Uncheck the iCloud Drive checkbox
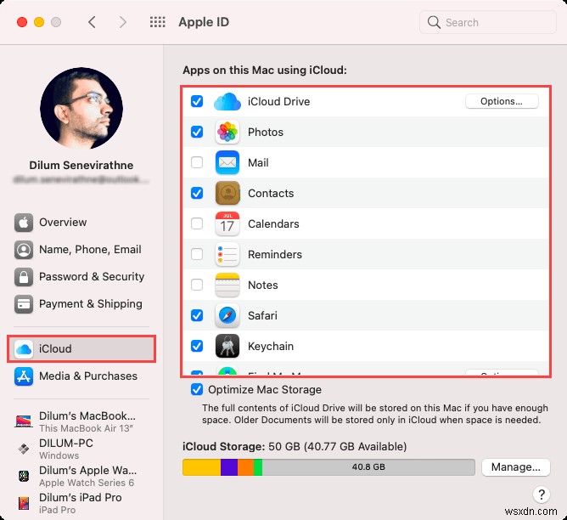Screen dimensions: 567x520 [197, 101]
